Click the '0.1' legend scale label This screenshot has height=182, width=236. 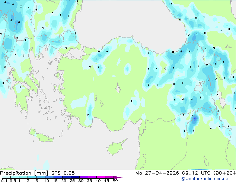(x=4, y=181)
